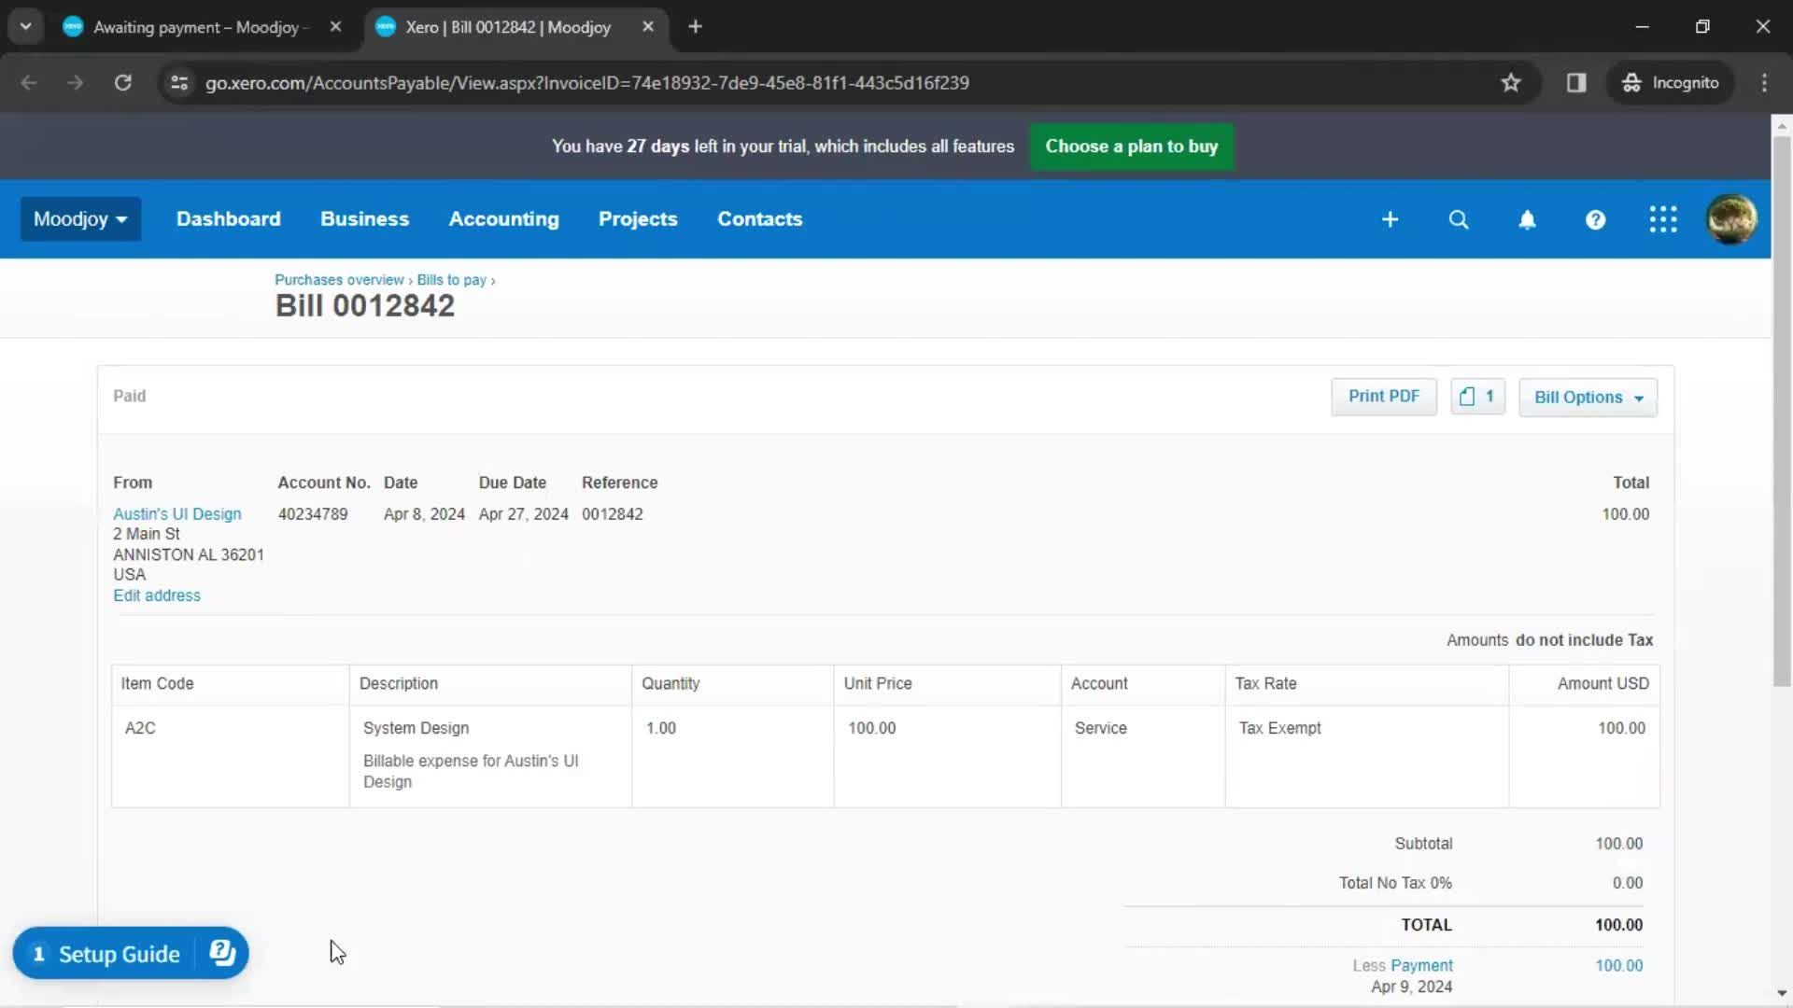
Task: Select the Service account cell
Action: point(1142,756)
